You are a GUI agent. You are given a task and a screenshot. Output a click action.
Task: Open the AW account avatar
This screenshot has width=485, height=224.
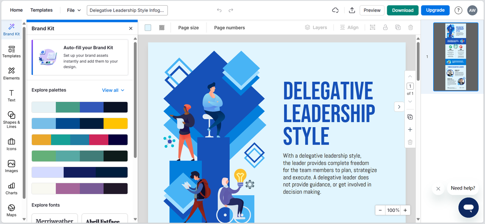pos(472,10)
